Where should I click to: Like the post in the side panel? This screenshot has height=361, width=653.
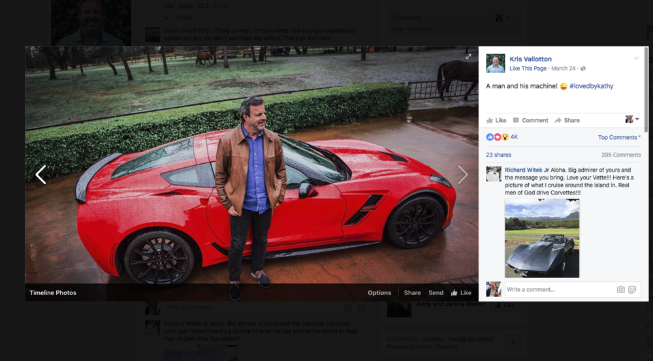point(496,120)
